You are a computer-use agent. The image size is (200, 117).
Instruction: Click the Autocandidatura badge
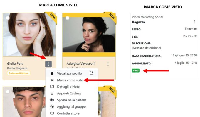[x=19, y=73]
